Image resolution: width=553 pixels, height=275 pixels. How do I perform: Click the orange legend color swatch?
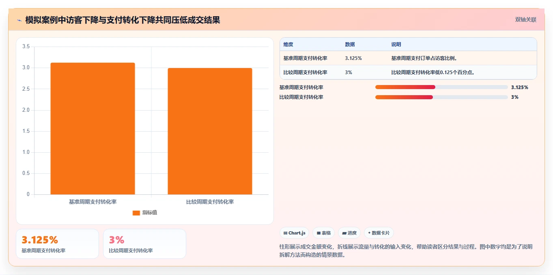(136, 213)
